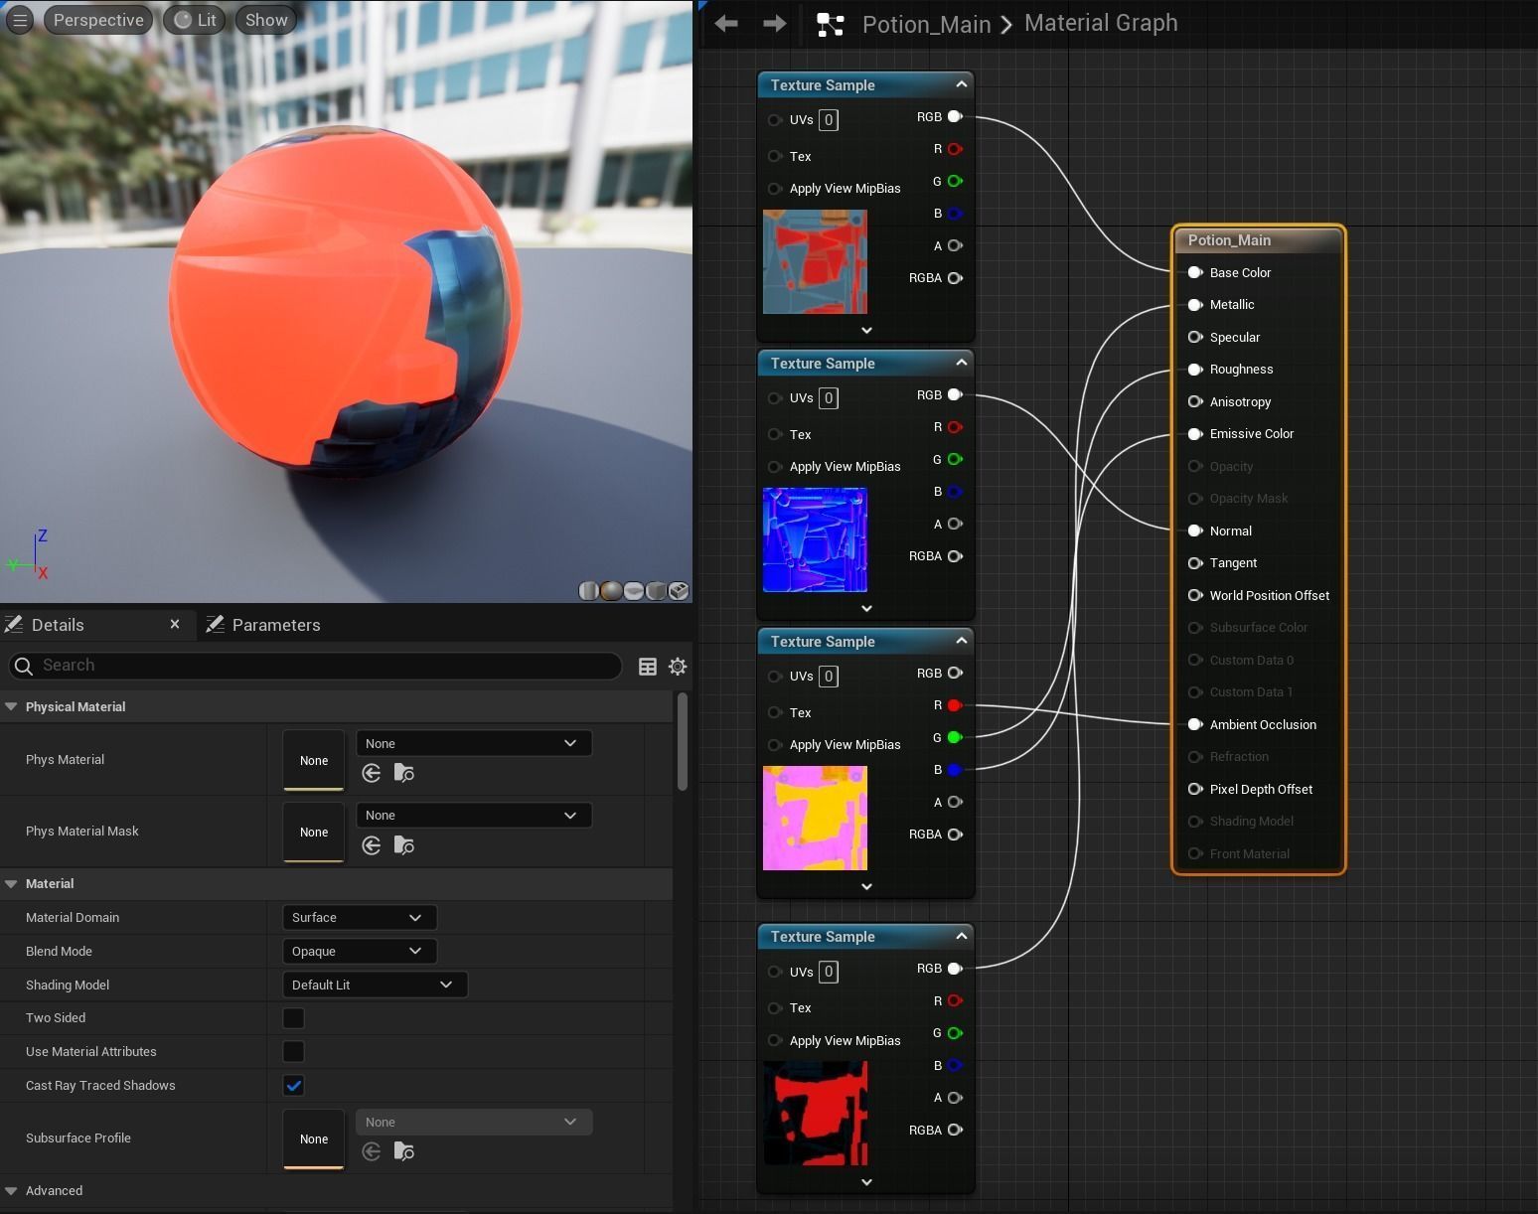Uncheck Cast Ray Traced Shadows

pos(293,1086)
